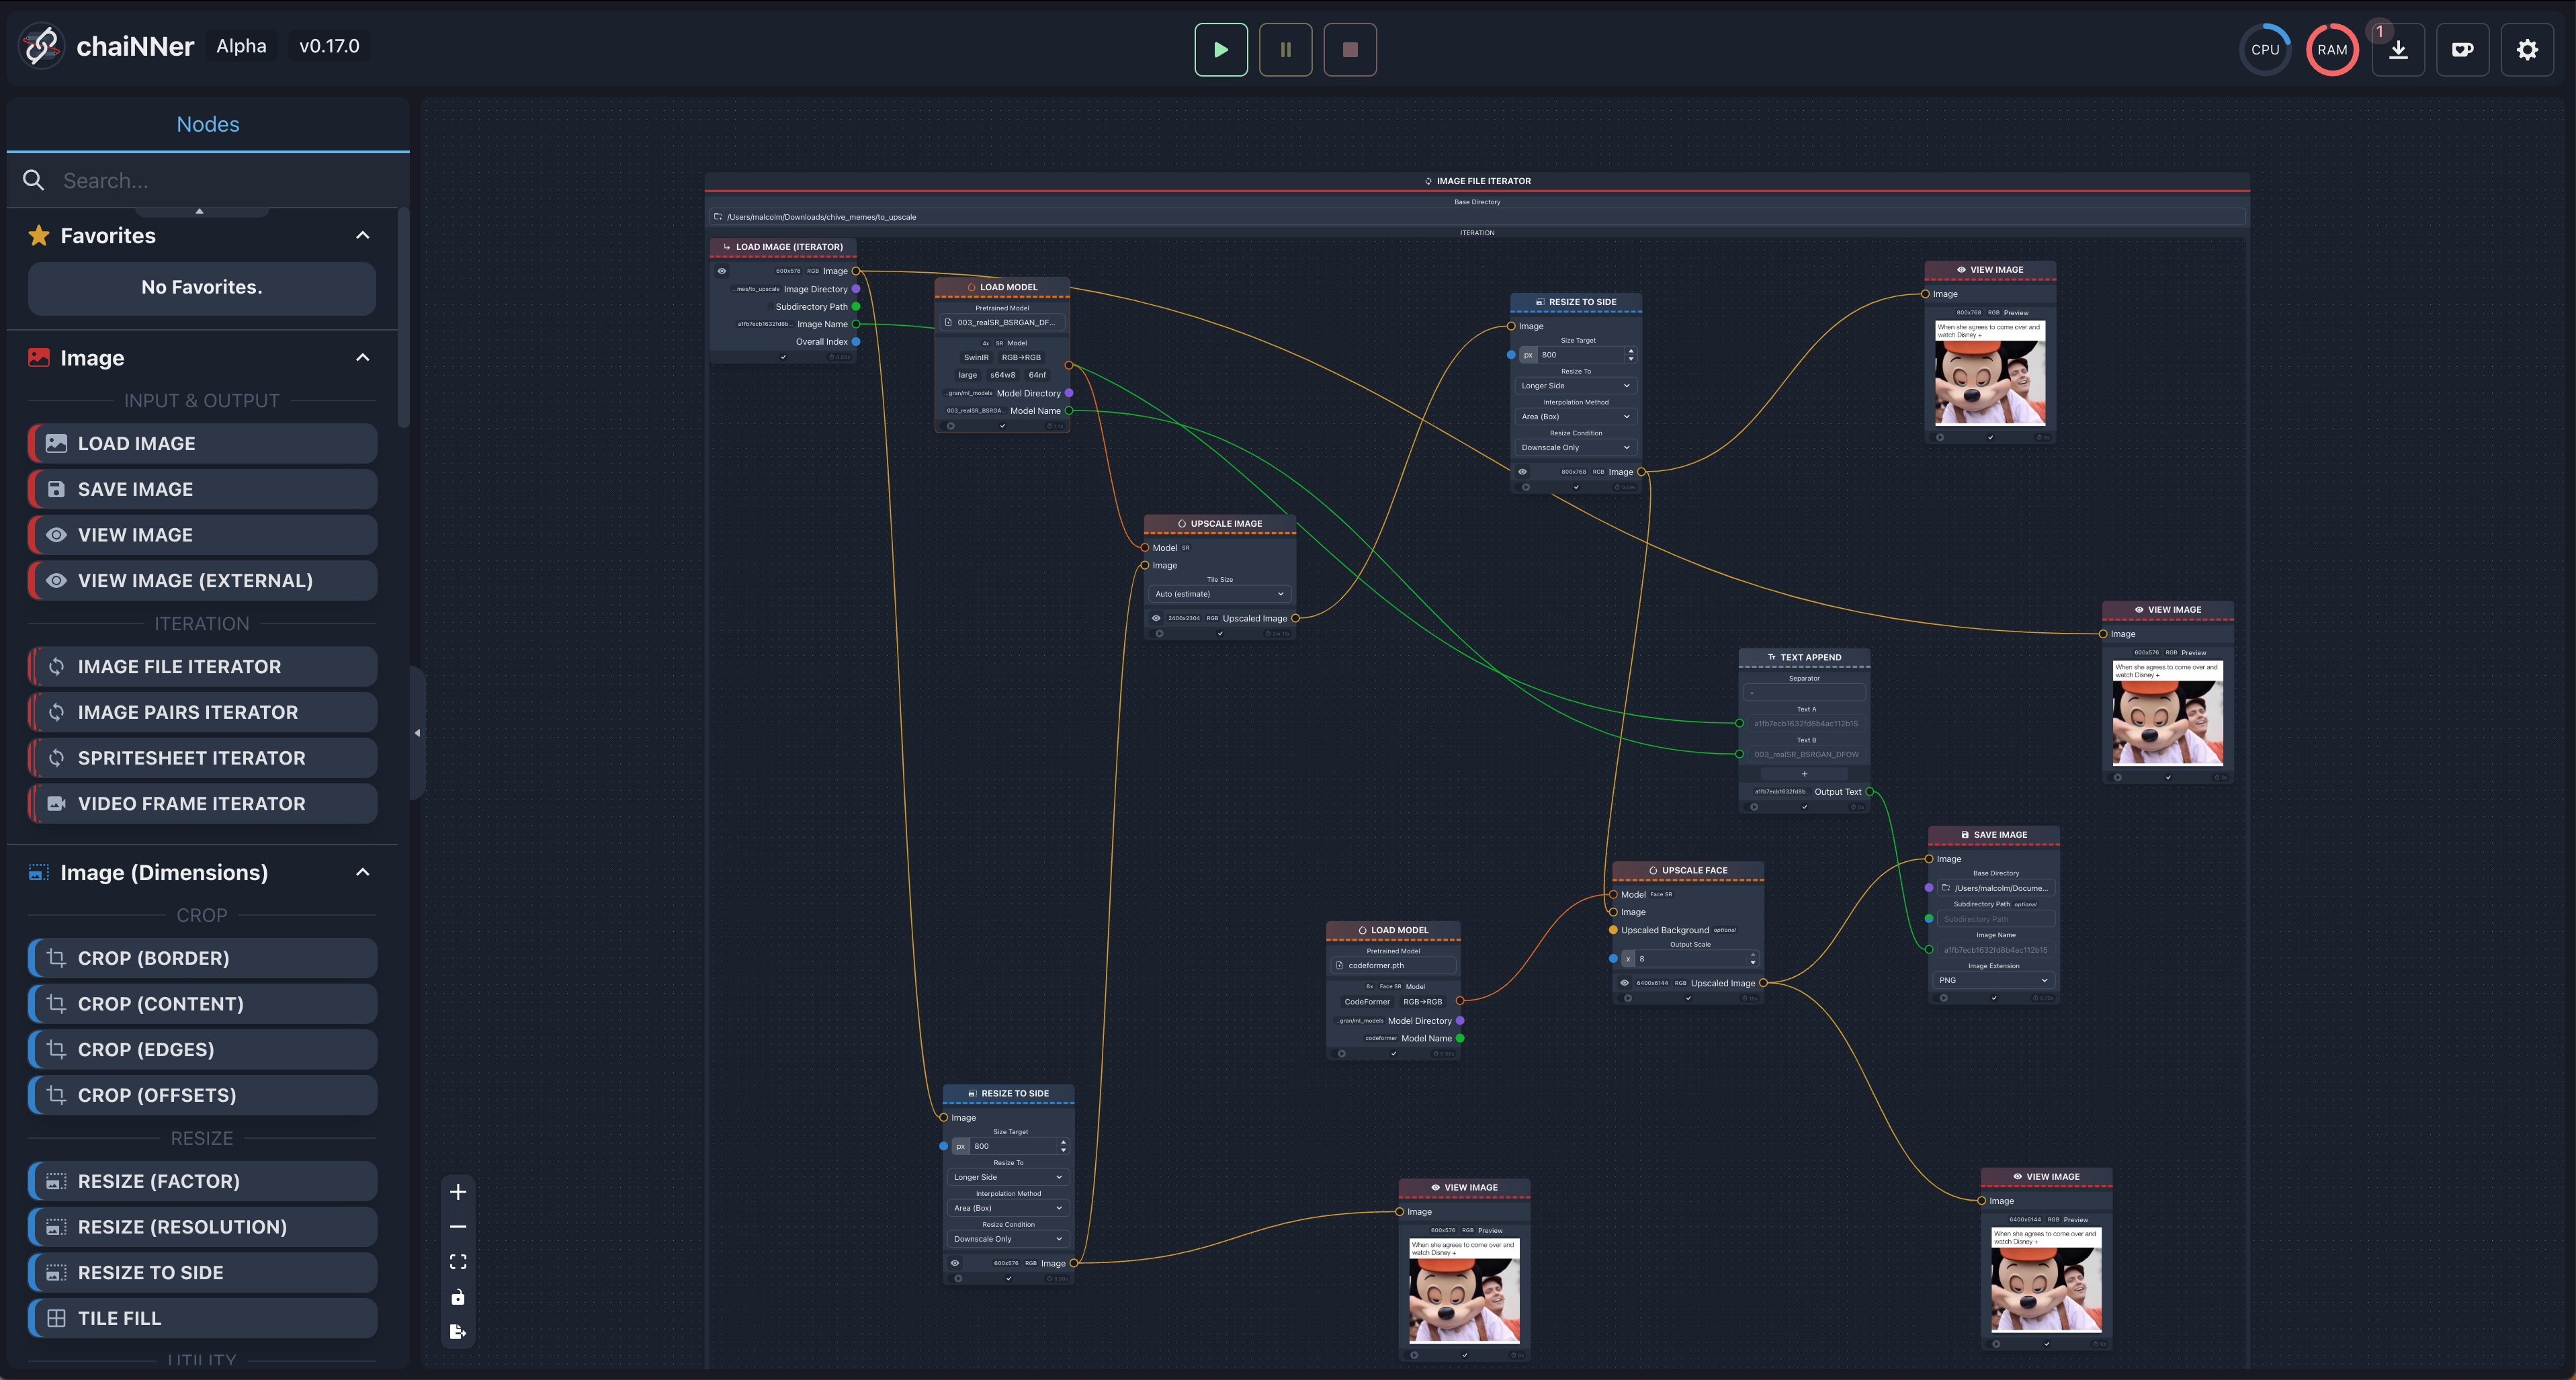The width and height of the screenshot is (2576, 1380).
Task: Collapse the Favorites section chevron
Action: pos(362,236)
